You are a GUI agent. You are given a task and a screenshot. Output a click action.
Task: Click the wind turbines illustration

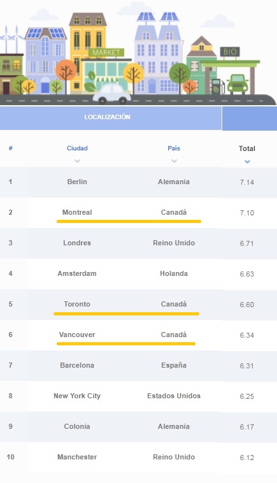point(10,40)
